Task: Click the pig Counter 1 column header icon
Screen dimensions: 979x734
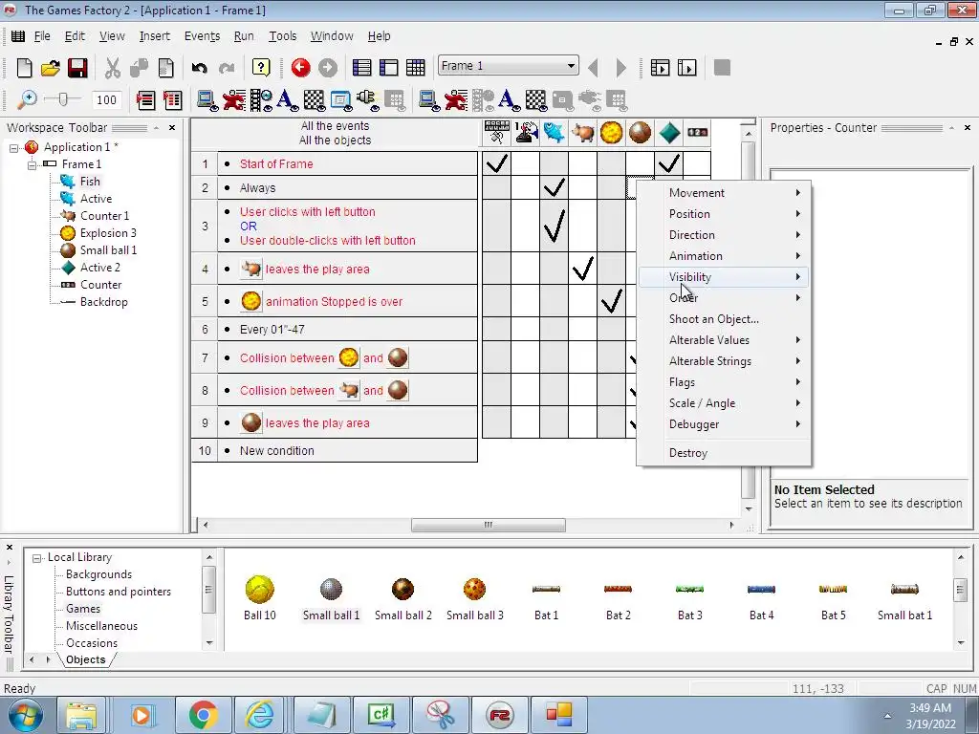Action: (582, 132)
